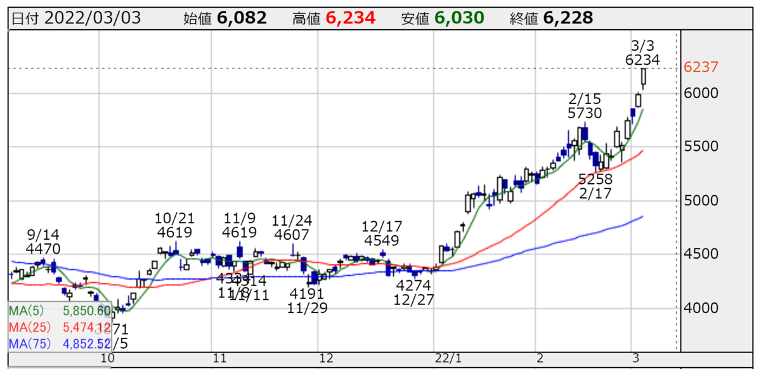Click the 3/3 6234 peak annotation
Viewport: 761px width, 369px height.
pos(642,53)
